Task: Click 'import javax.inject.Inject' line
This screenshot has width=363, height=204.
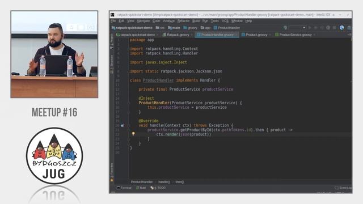Action: pyautogui.click(x=158, y=62)
